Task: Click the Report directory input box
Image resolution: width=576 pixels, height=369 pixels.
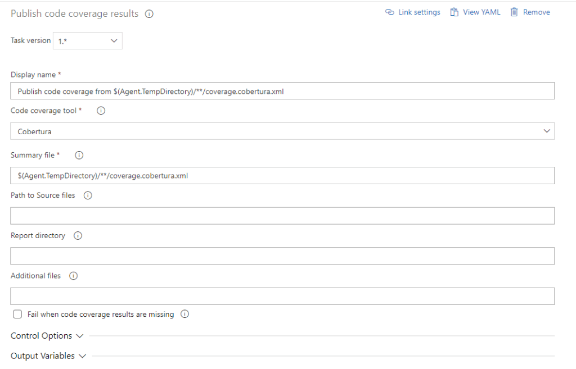Action: [282, 256]
